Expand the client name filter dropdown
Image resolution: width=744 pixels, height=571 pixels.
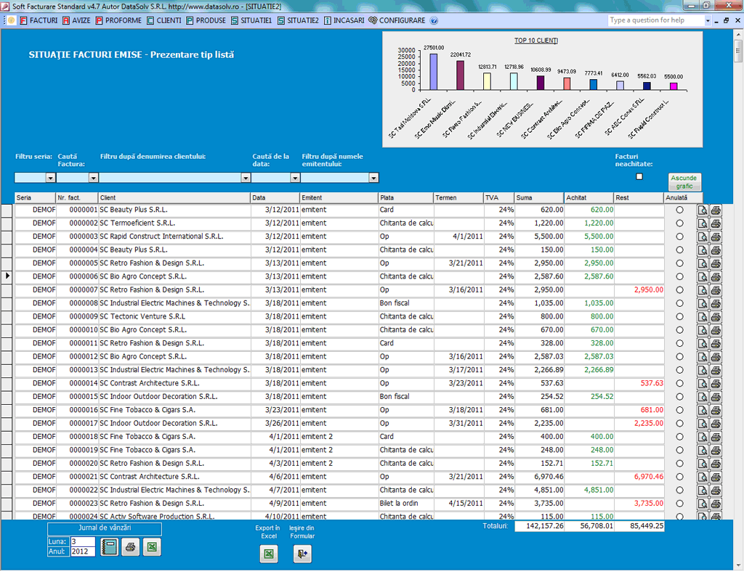point(246,178)
